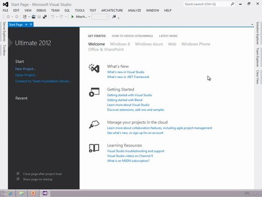Toggle Close page after project load checkbox
The width and height of the screenshot is (262, 197).
(x=18, y=173)
